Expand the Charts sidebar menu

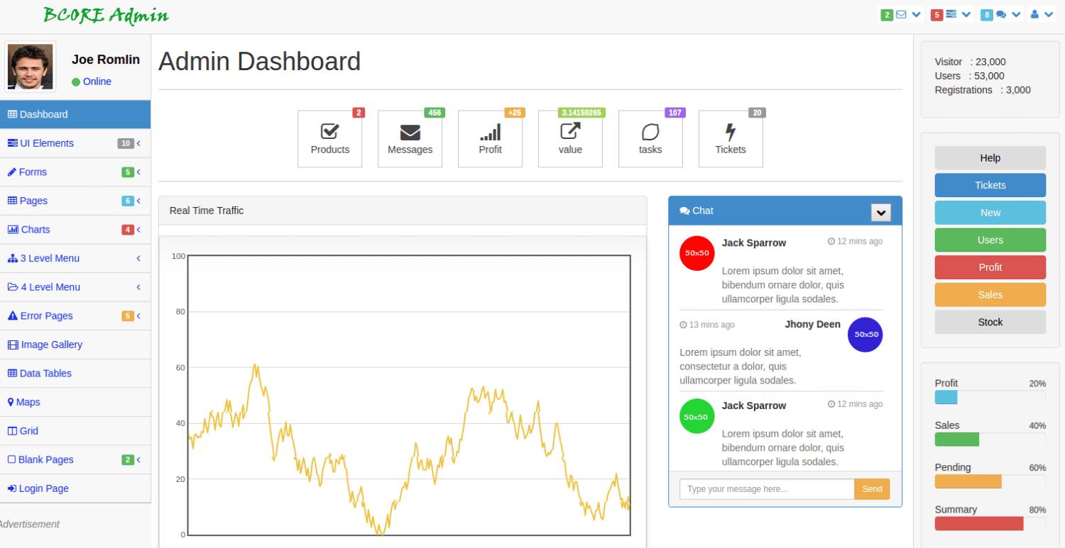pos(75,230)
